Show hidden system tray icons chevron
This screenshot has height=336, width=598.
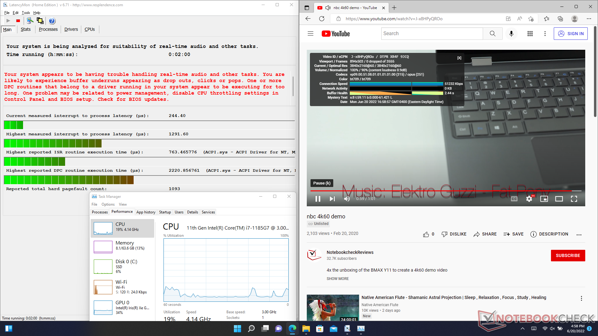[522, 329]
